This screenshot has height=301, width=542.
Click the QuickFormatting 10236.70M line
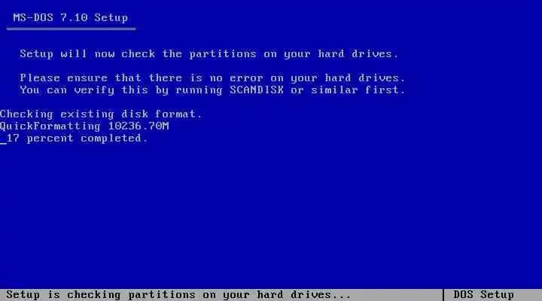84,126
